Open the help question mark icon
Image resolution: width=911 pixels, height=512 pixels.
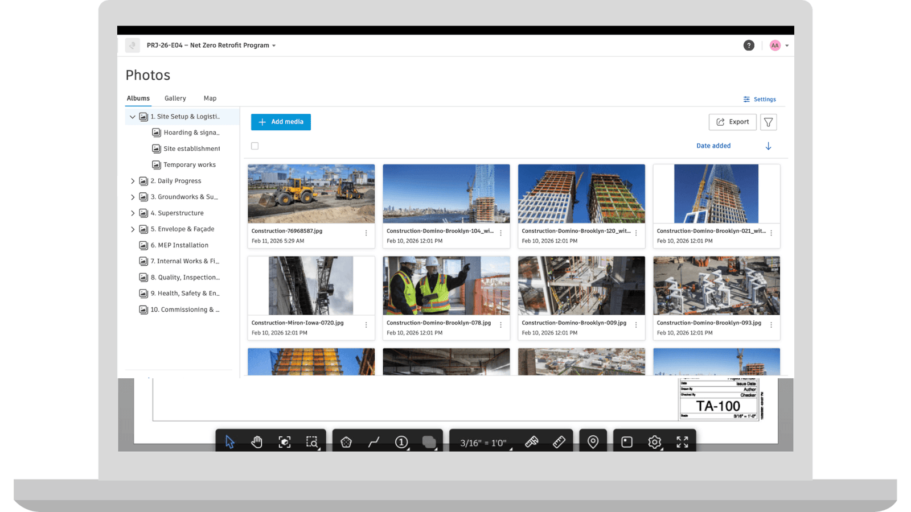point(749,46)
